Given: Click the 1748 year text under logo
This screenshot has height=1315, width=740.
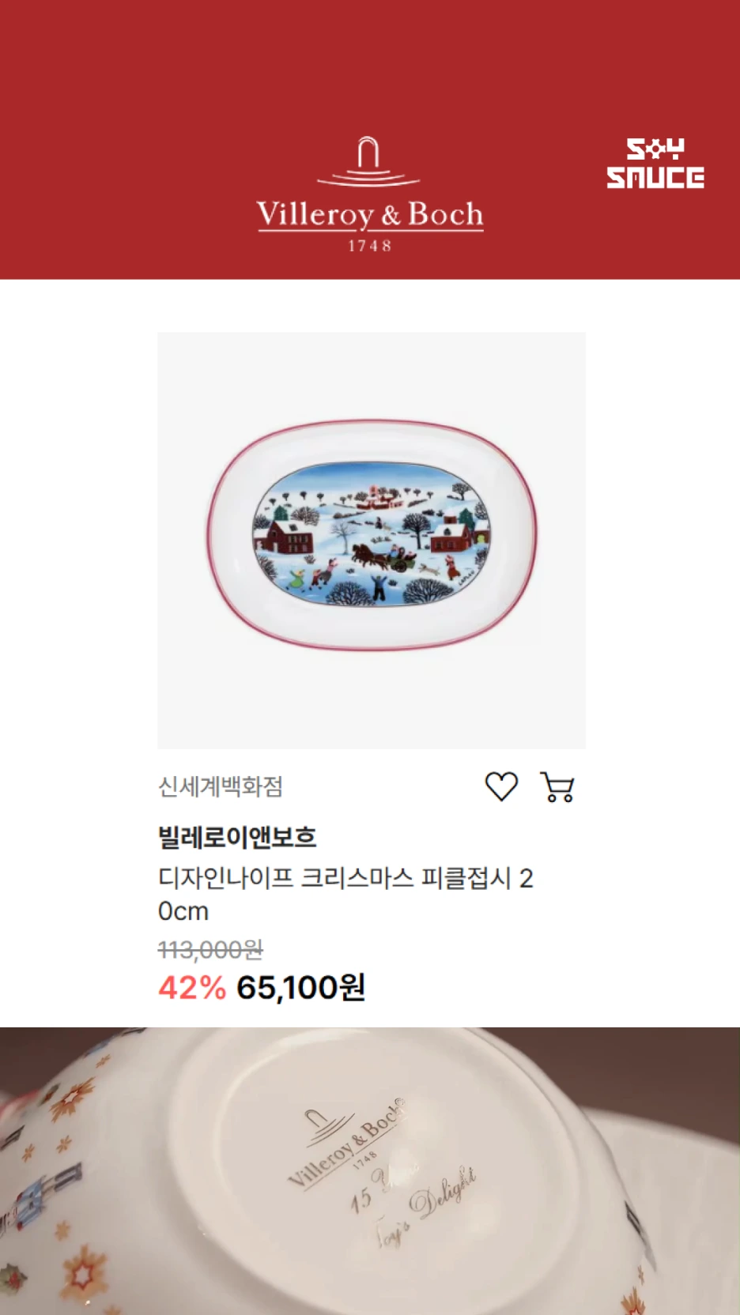Looking at the screenshot, I should point(370,246).
